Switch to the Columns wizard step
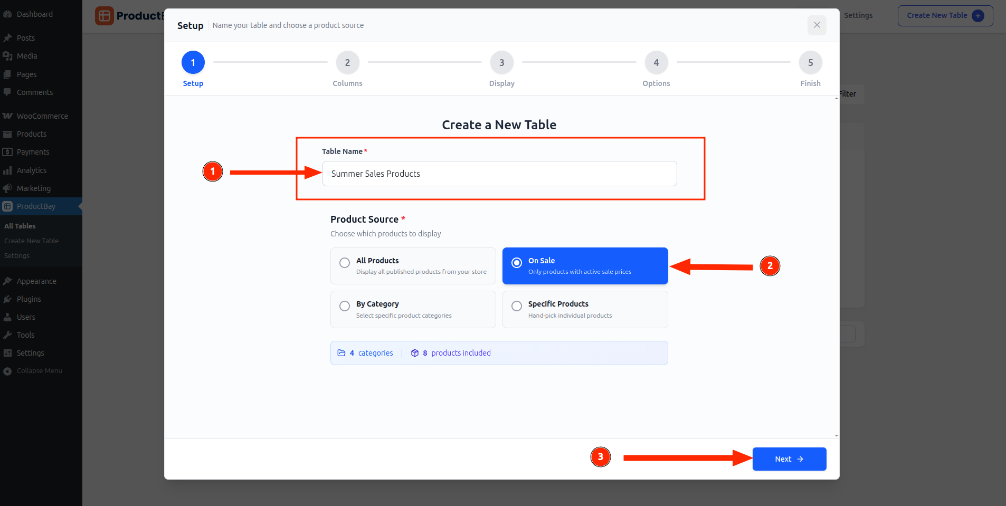1006x506 pixels. point(347,62)
